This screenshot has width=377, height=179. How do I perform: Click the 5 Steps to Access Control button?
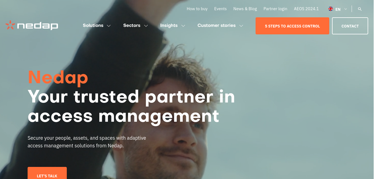click(x=292, y=26)
